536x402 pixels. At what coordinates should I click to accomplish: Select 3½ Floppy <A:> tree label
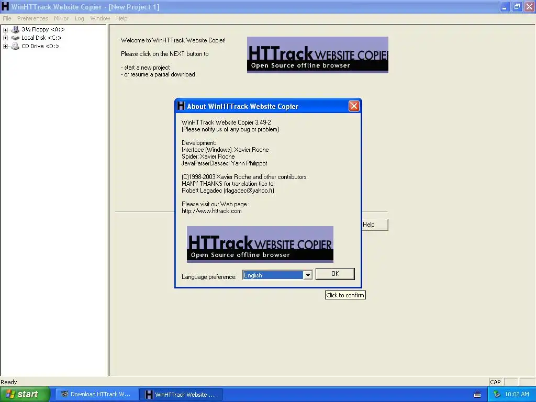click(43, 29)
